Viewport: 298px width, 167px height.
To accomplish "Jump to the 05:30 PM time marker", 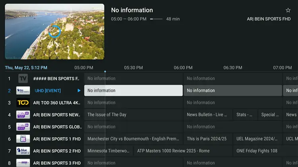I will tap(134, 68).
